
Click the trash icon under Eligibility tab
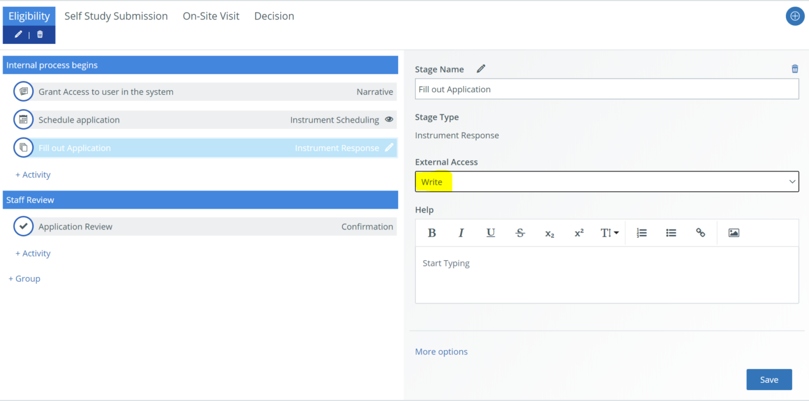tap(40, 35)
